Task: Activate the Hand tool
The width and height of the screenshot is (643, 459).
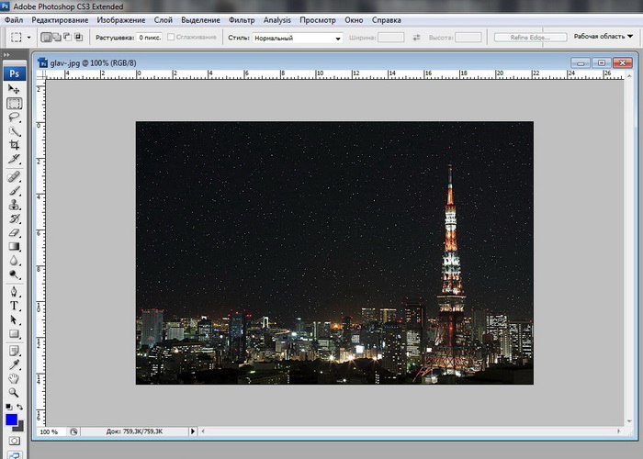Action: (14, 377)
